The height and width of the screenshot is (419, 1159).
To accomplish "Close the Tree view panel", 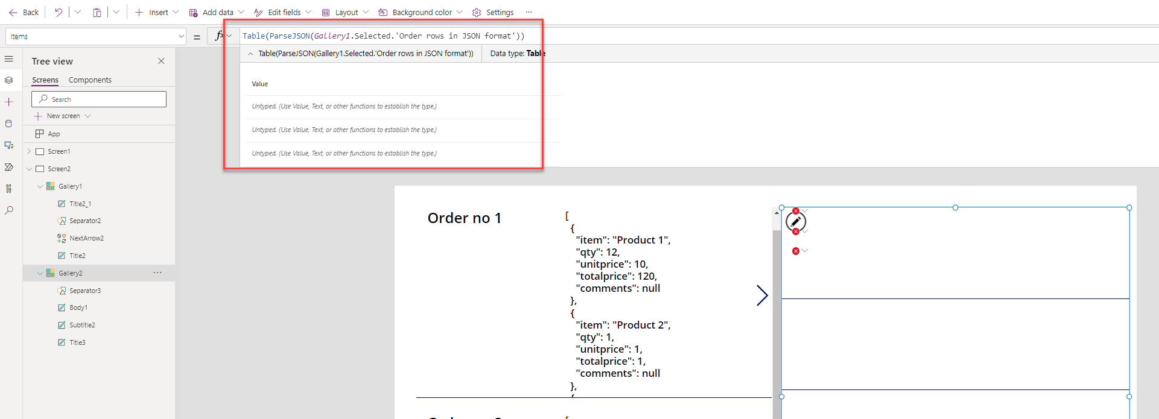I will [161, 61].
